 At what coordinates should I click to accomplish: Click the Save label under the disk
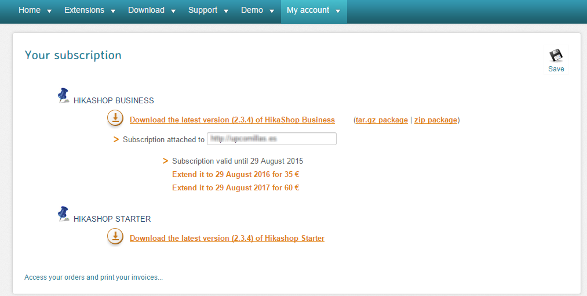pyautogui.click(x=556, y=68)
